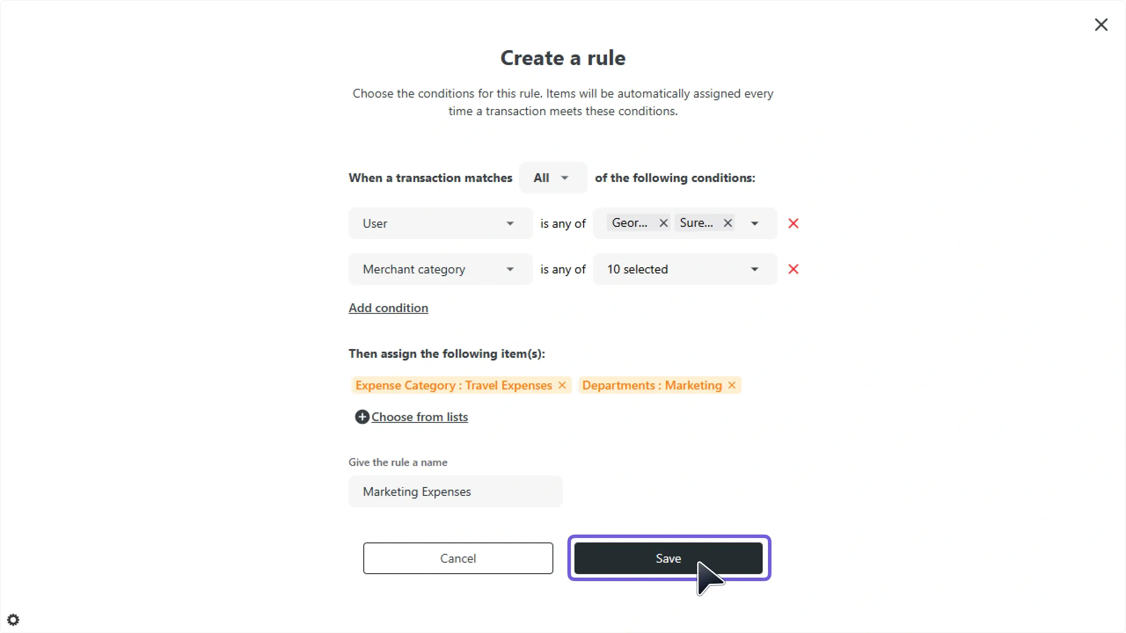1126x633 pixels.
Task: Click the Give the rule a name label
Action: click(398, 462)
